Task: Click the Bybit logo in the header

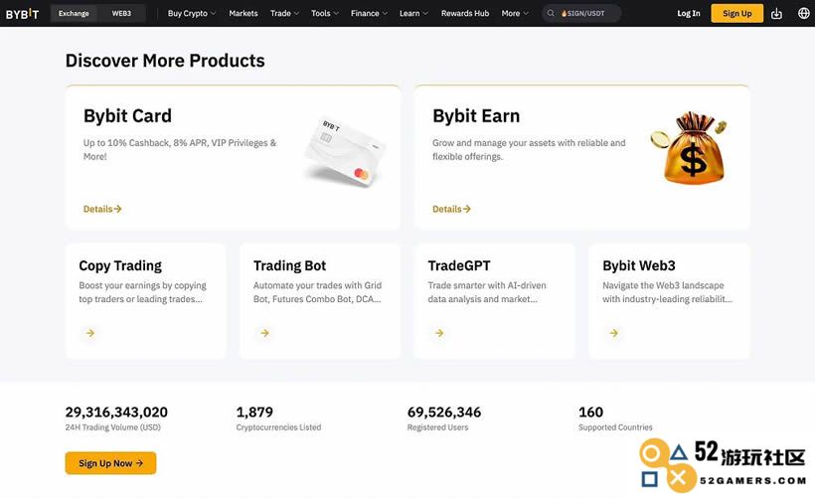Action: (x=22, y=14)
